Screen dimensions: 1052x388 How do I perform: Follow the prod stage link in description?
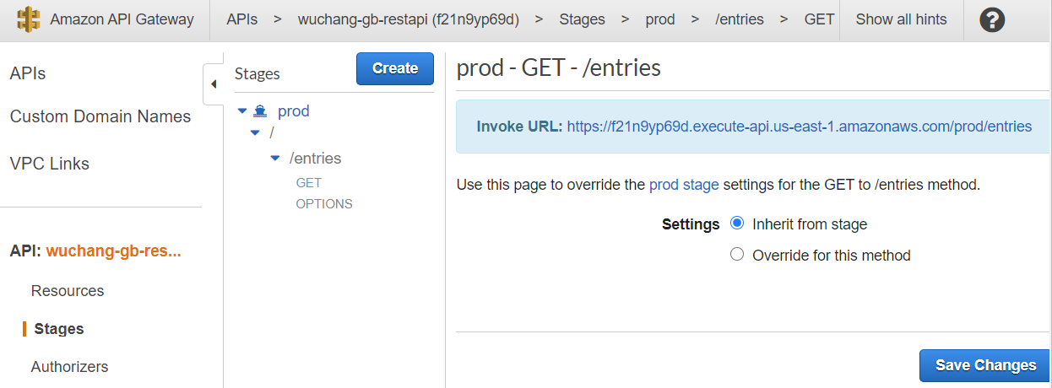tap(683, 185)
